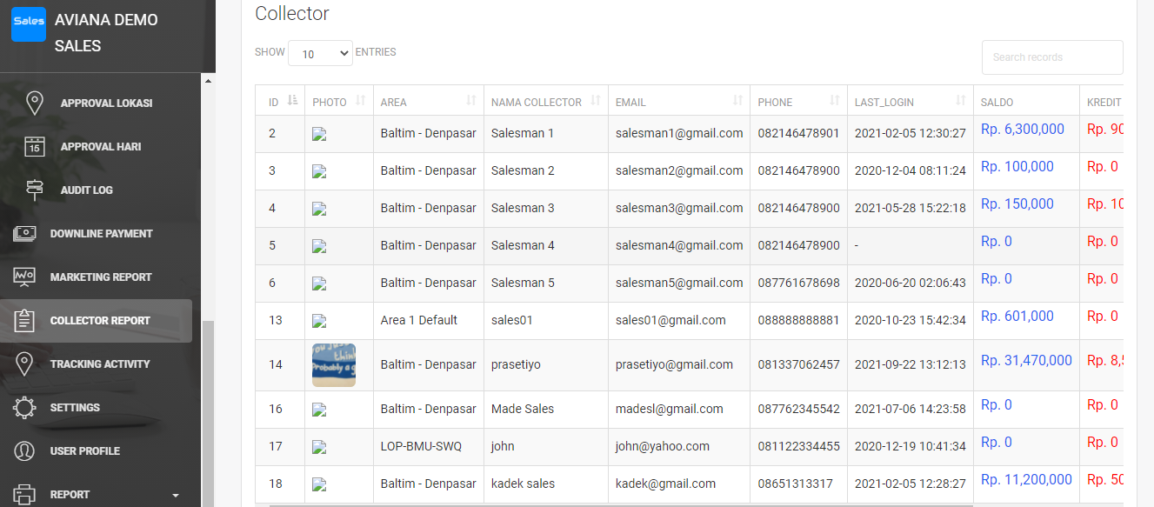Click the Search records input field
1154x507 pixels.
(x=1052, y=57)
